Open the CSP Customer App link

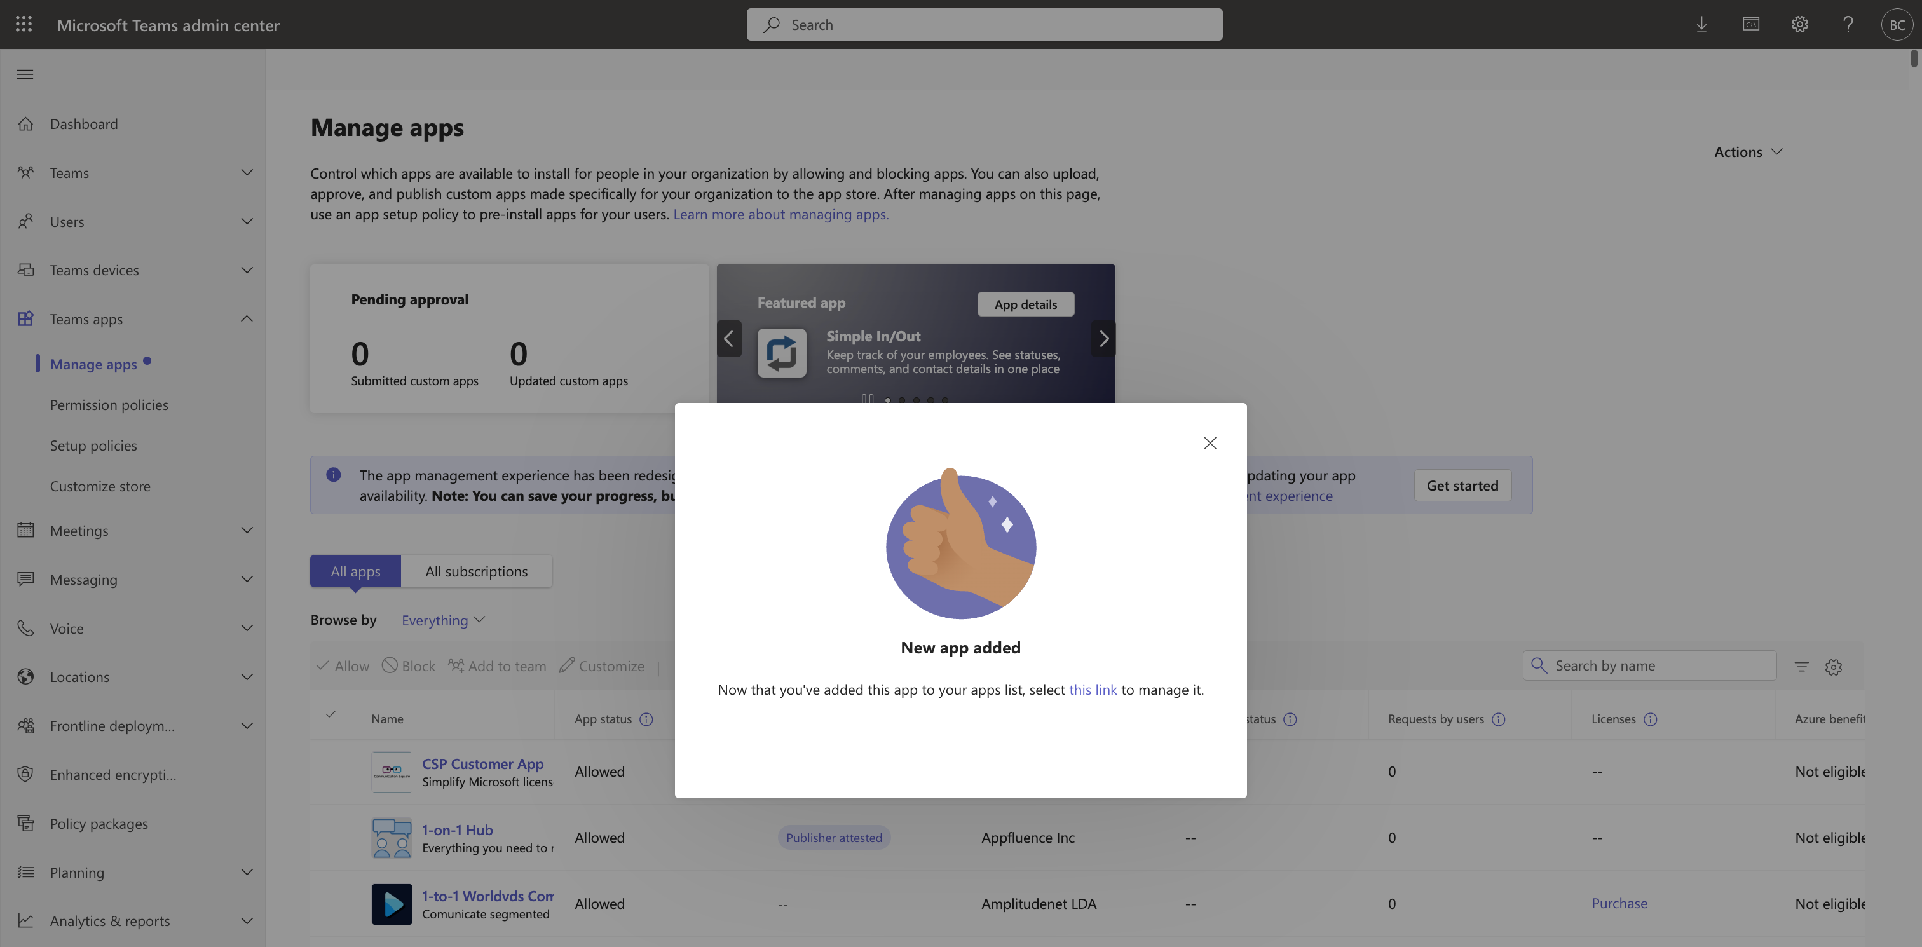click(483, 763)
